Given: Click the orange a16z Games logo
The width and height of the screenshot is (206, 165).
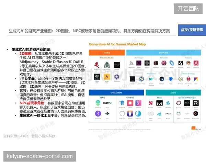Looking at the screenshot, I should point(196,129).
